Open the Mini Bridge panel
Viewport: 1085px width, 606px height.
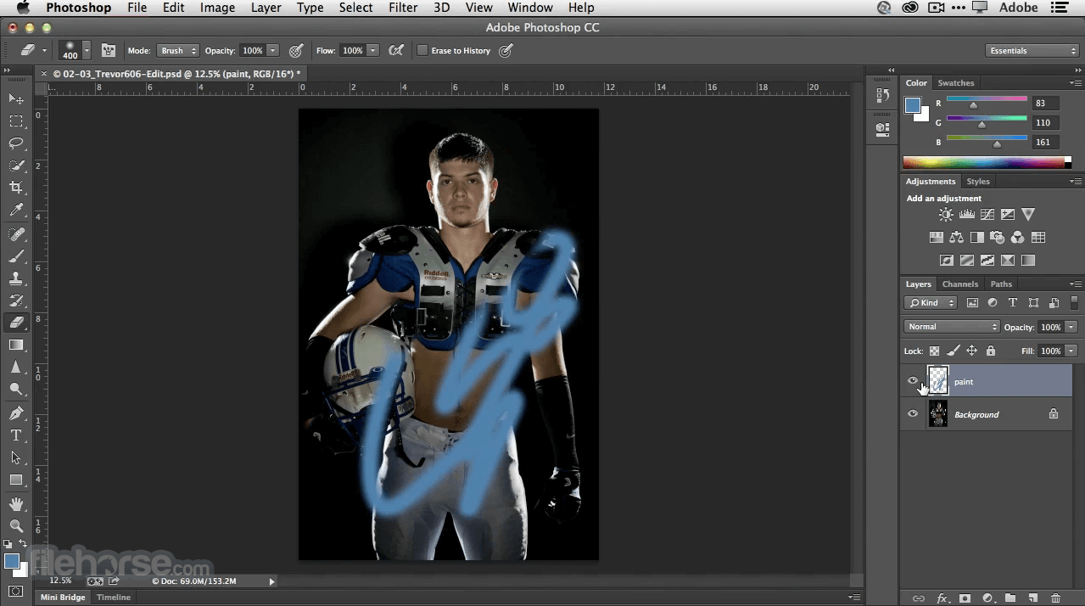64,598
